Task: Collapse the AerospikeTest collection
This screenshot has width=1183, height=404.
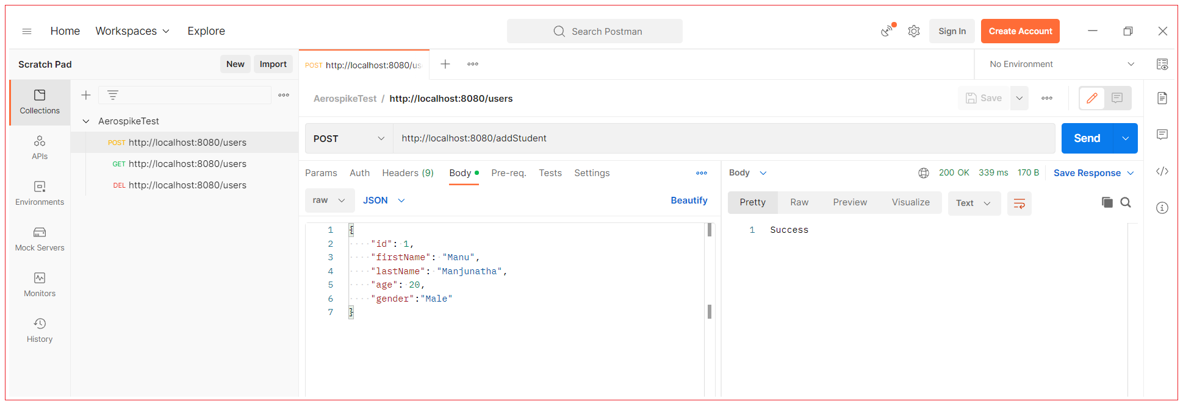Action: coord(86,121)
